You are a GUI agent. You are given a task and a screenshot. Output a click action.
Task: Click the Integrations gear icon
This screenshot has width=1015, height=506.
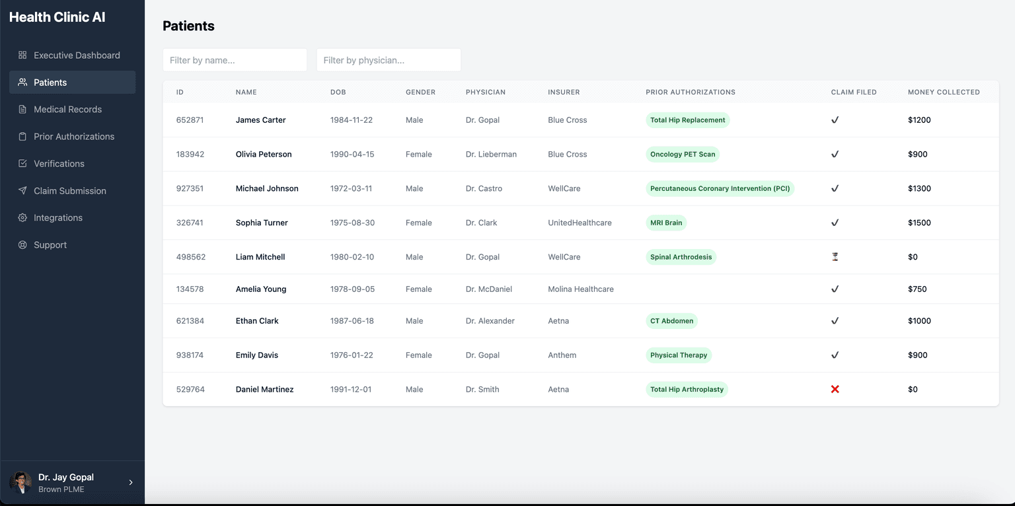tap(22, 217)
